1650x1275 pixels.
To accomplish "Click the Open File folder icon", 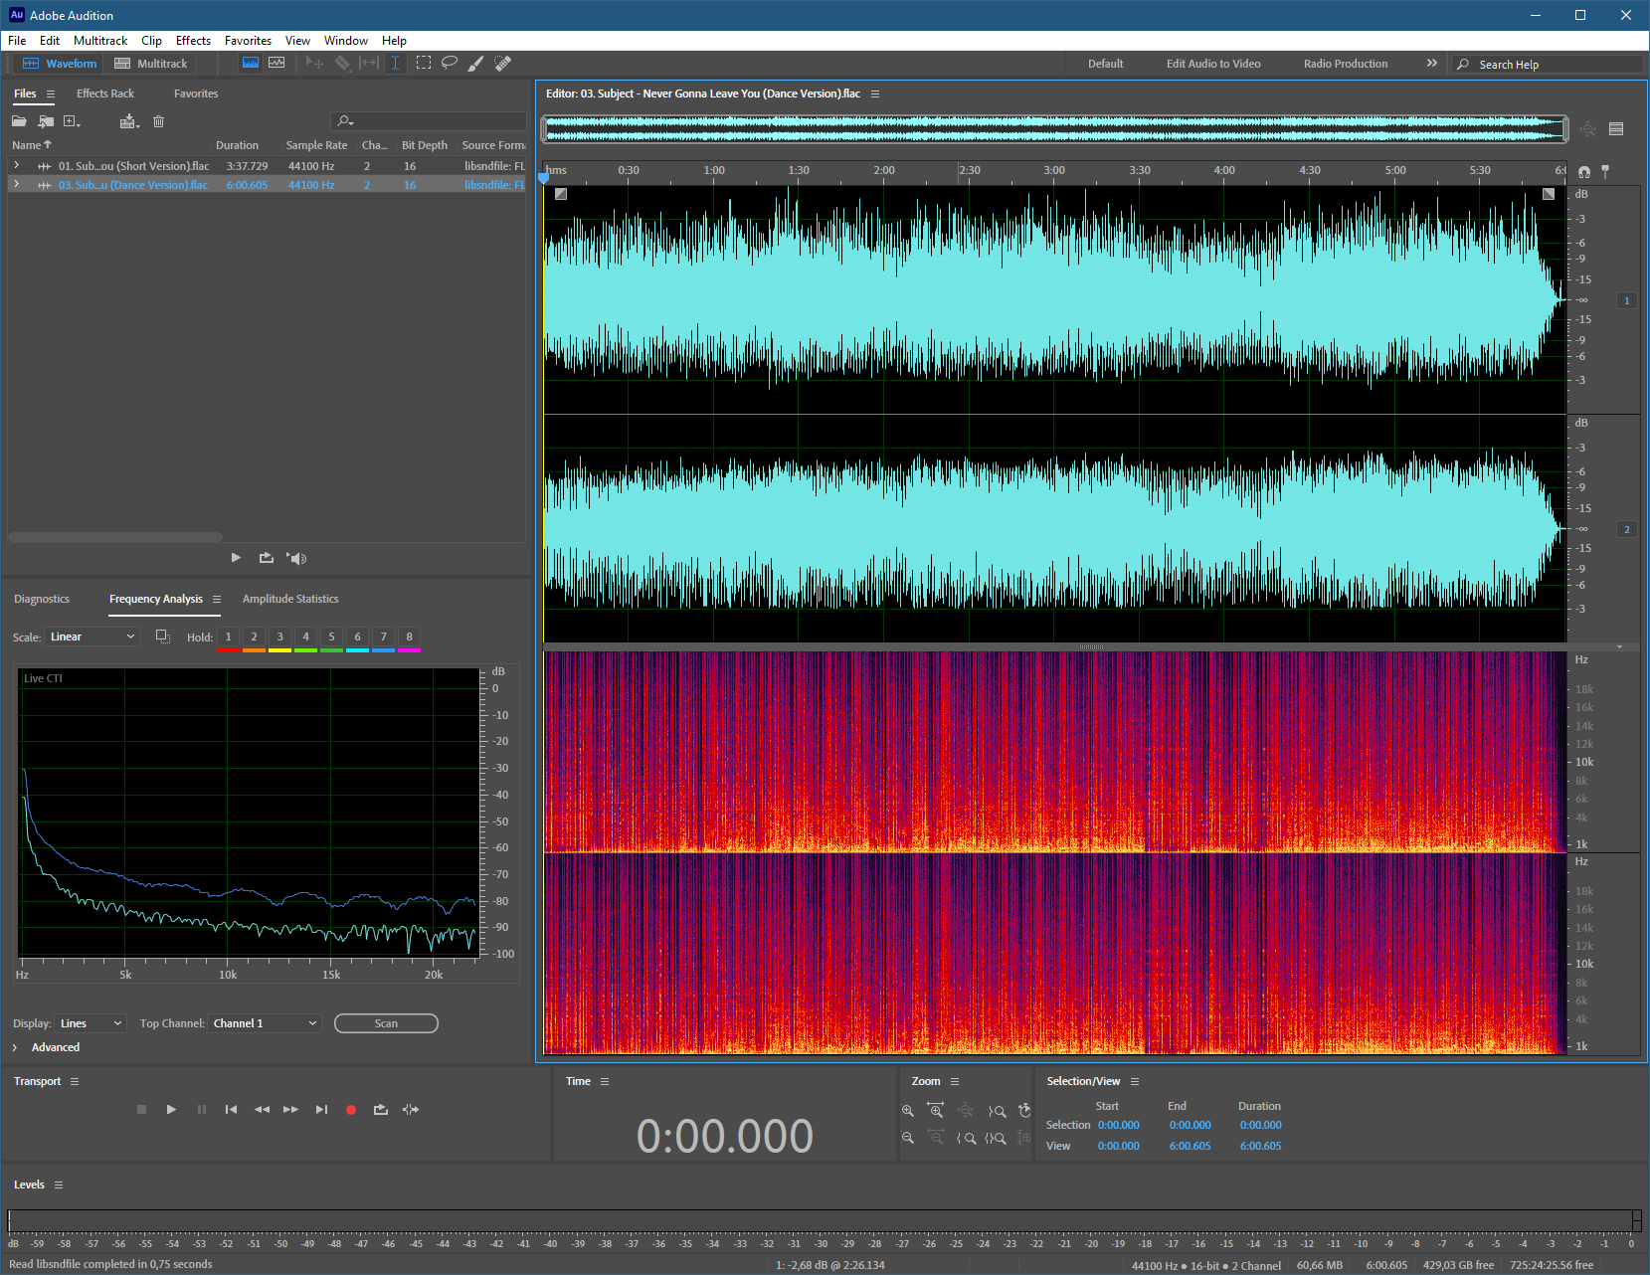I will pyautogui.click(x=19, y=121).
